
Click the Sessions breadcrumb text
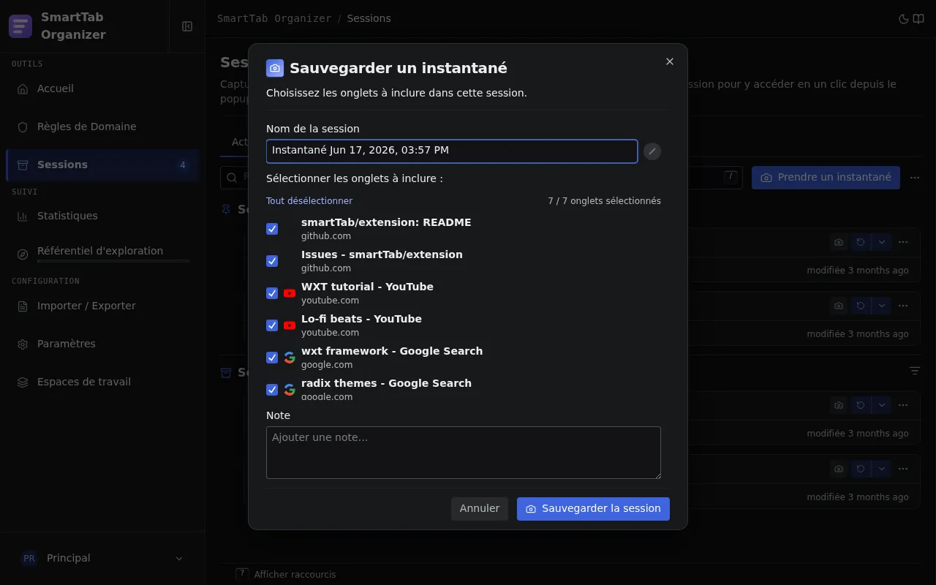(x=369, y=19)
